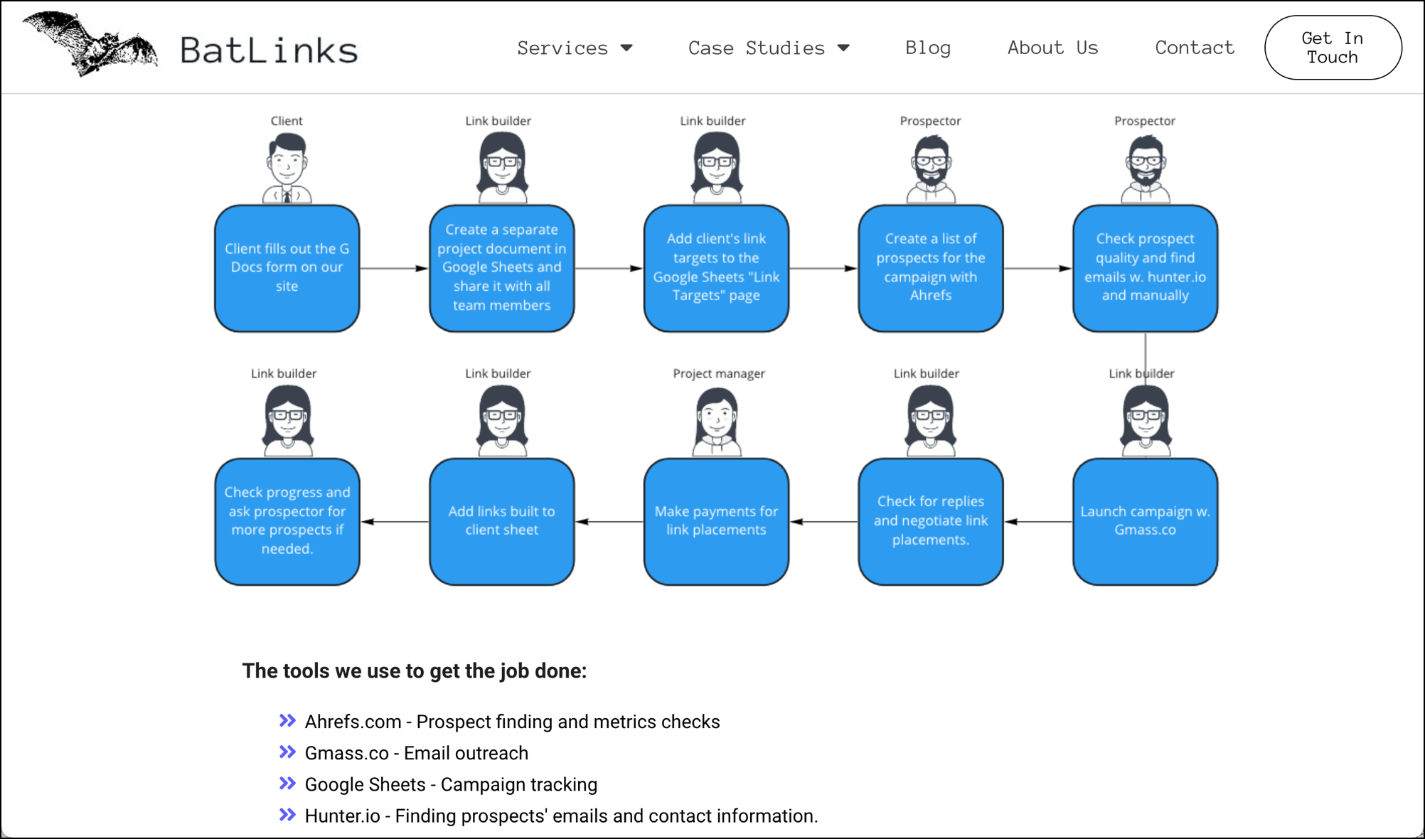
Task: Click the 'Create a list of prospects' box
Action: pyautogui.click(x=931, y=268)
